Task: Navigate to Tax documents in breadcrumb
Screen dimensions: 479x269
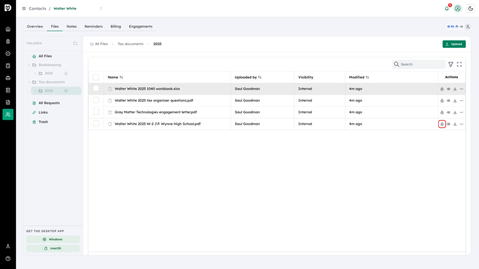Action: tap(131, 44)
